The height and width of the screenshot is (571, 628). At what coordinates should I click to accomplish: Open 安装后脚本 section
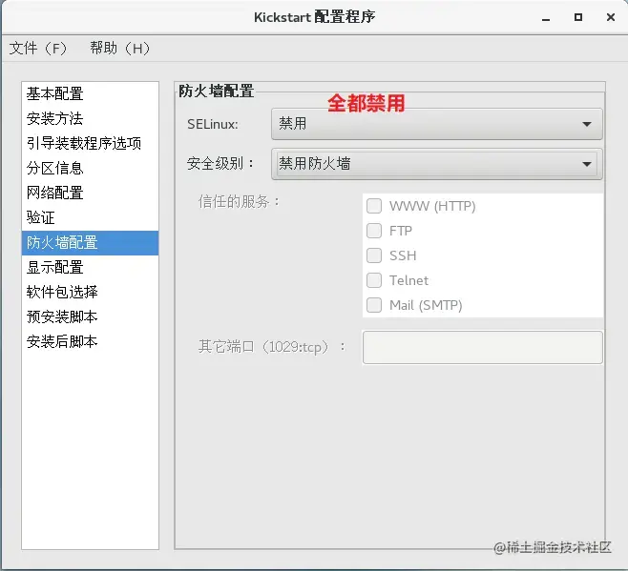pyautogui.click(x=90, y=341)
